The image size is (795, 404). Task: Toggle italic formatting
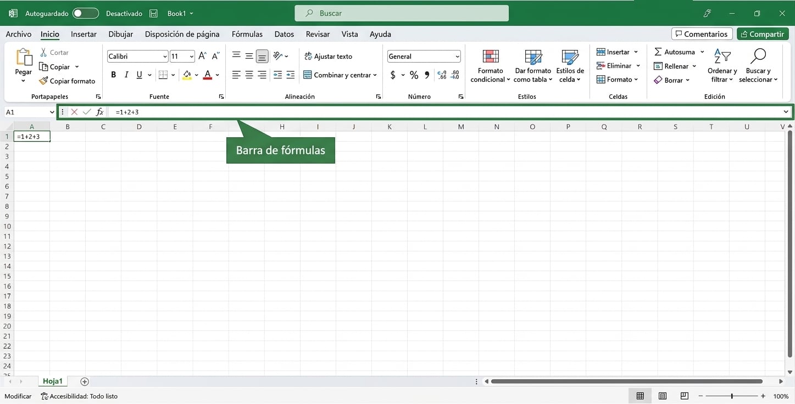tap(126, 75)
